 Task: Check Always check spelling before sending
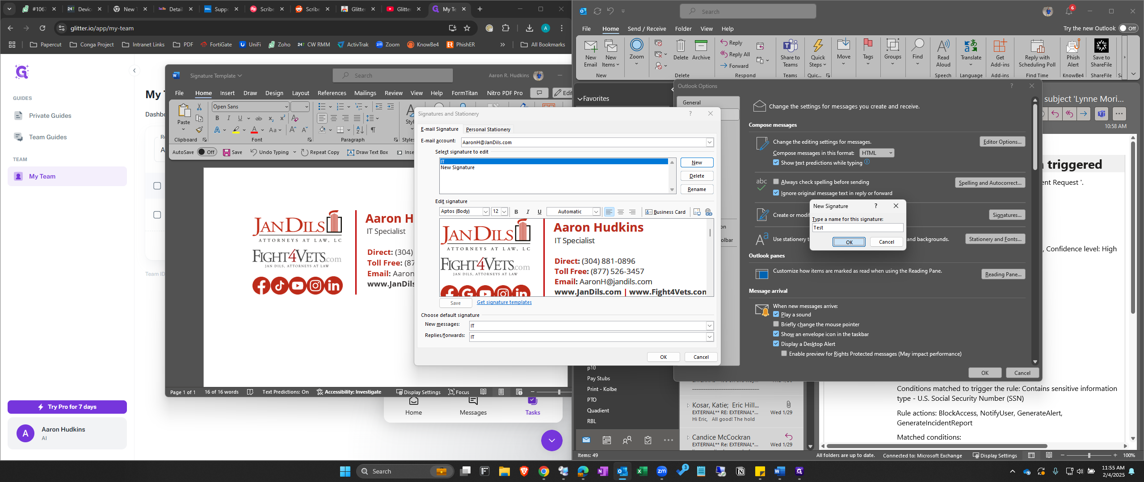tap(776, 182)
